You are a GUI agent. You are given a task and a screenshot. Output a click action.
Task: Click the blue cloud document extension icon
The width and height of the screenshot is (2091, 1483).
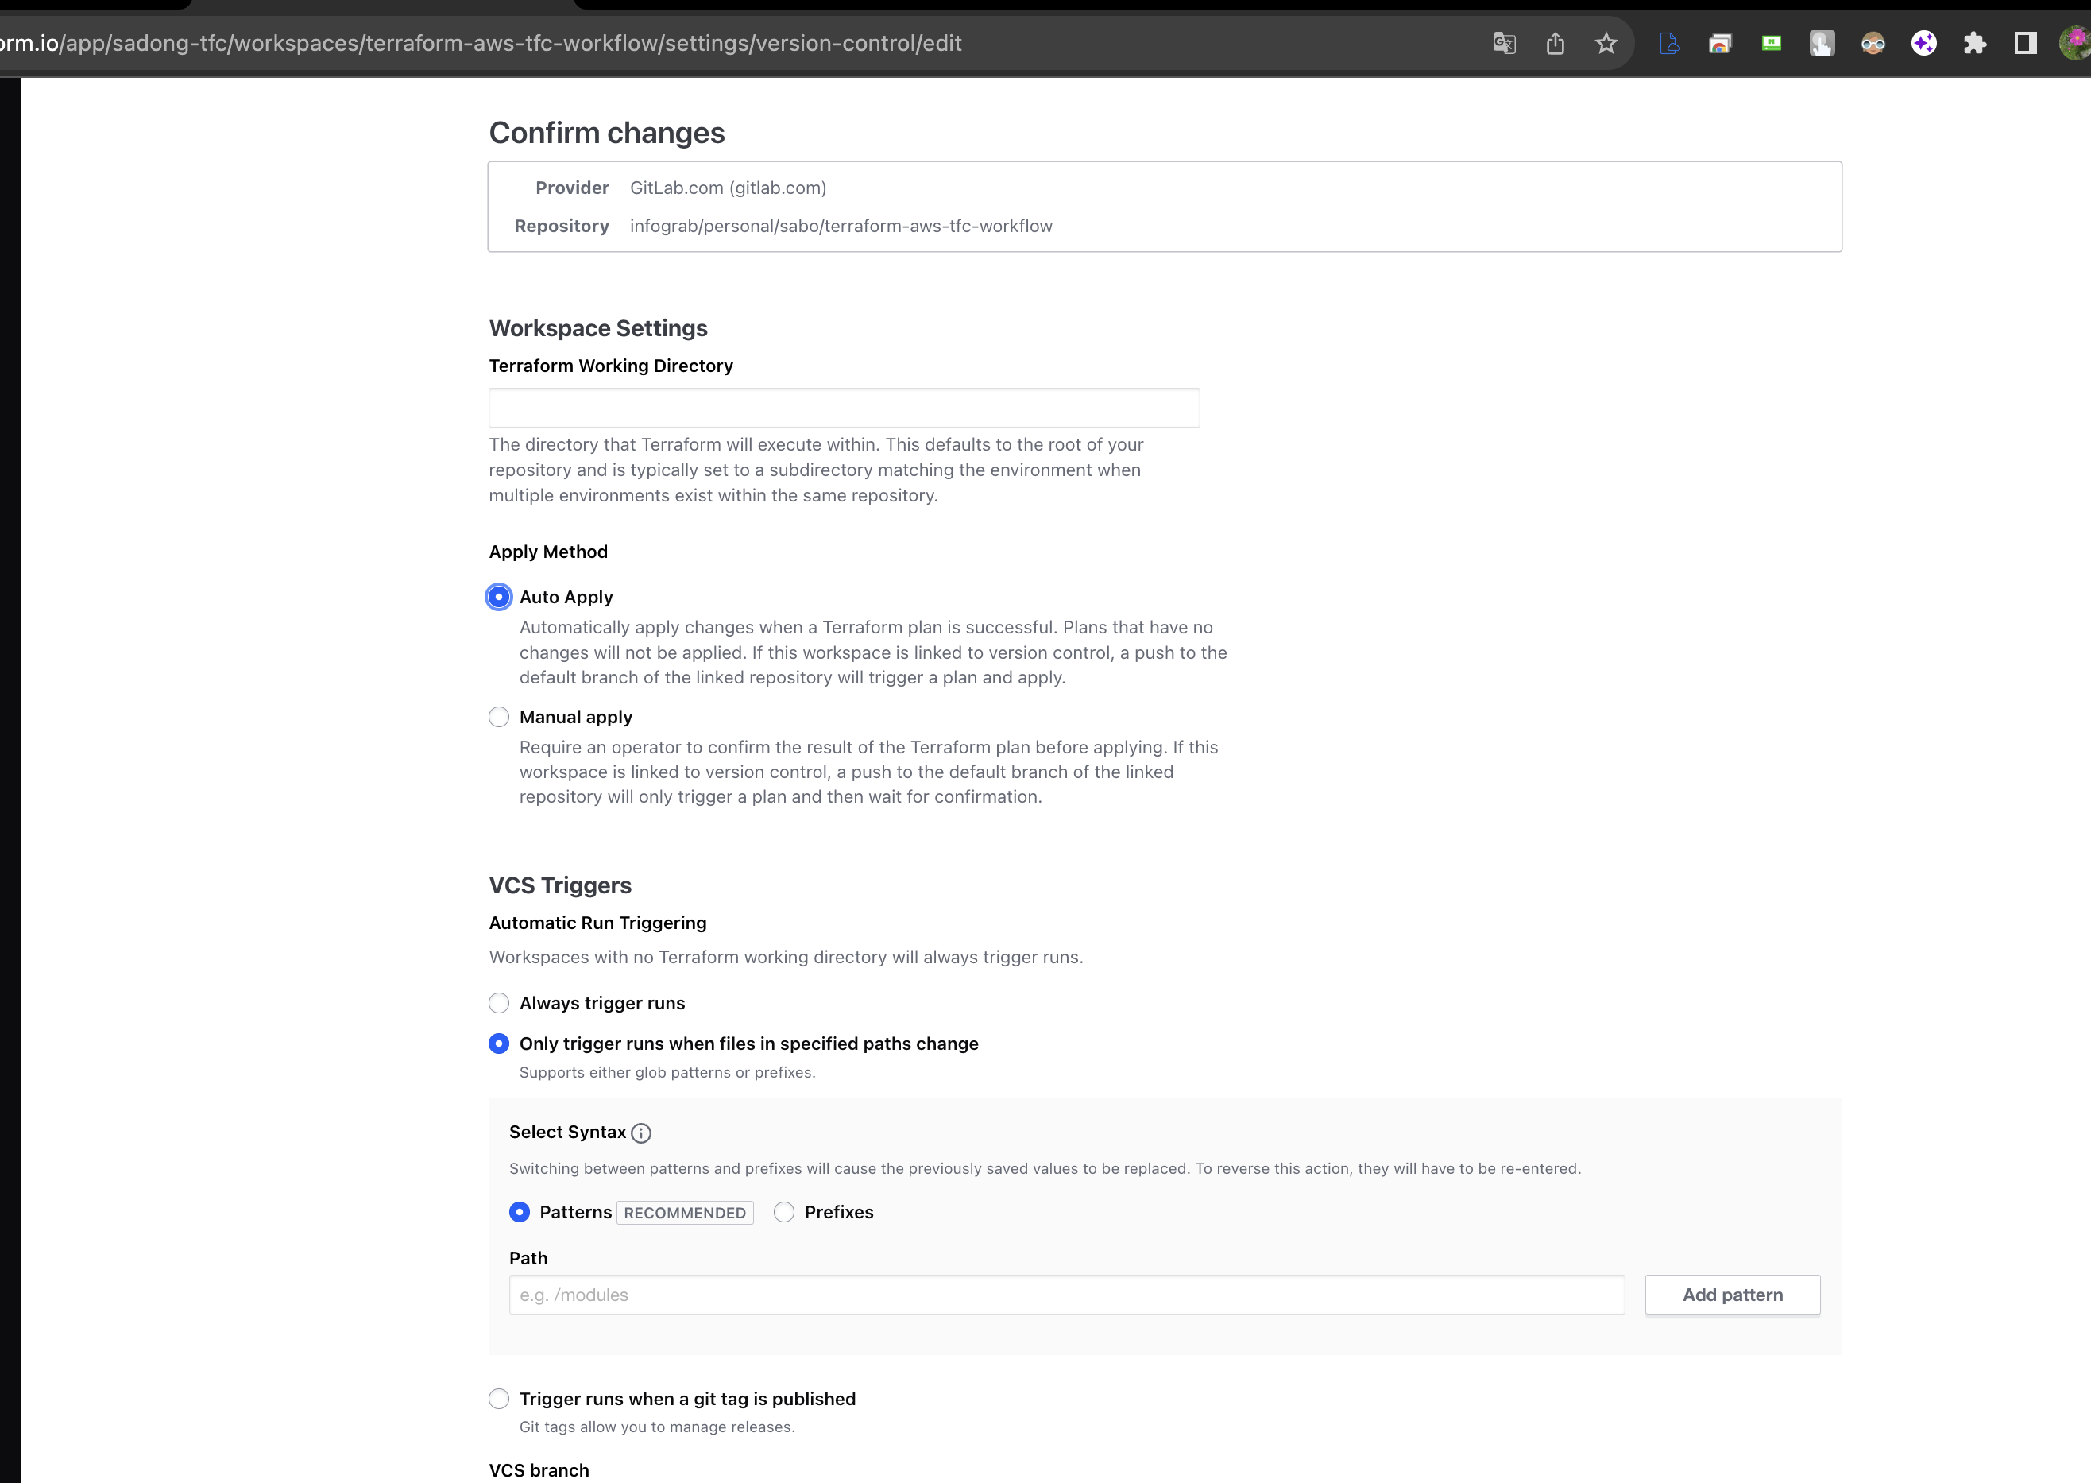coord(1669,43)
